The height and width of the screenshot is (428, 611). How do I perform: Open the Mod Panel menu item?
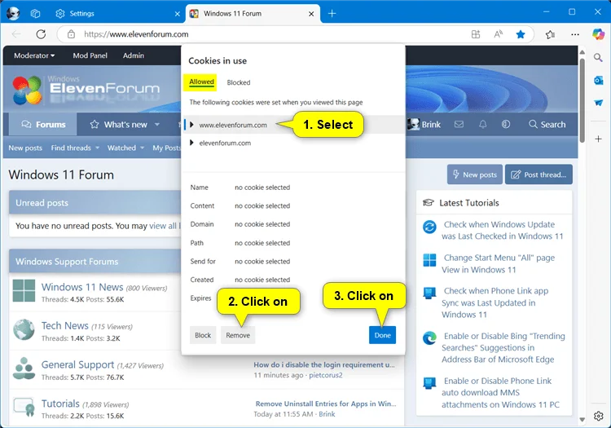click(90, 55)
